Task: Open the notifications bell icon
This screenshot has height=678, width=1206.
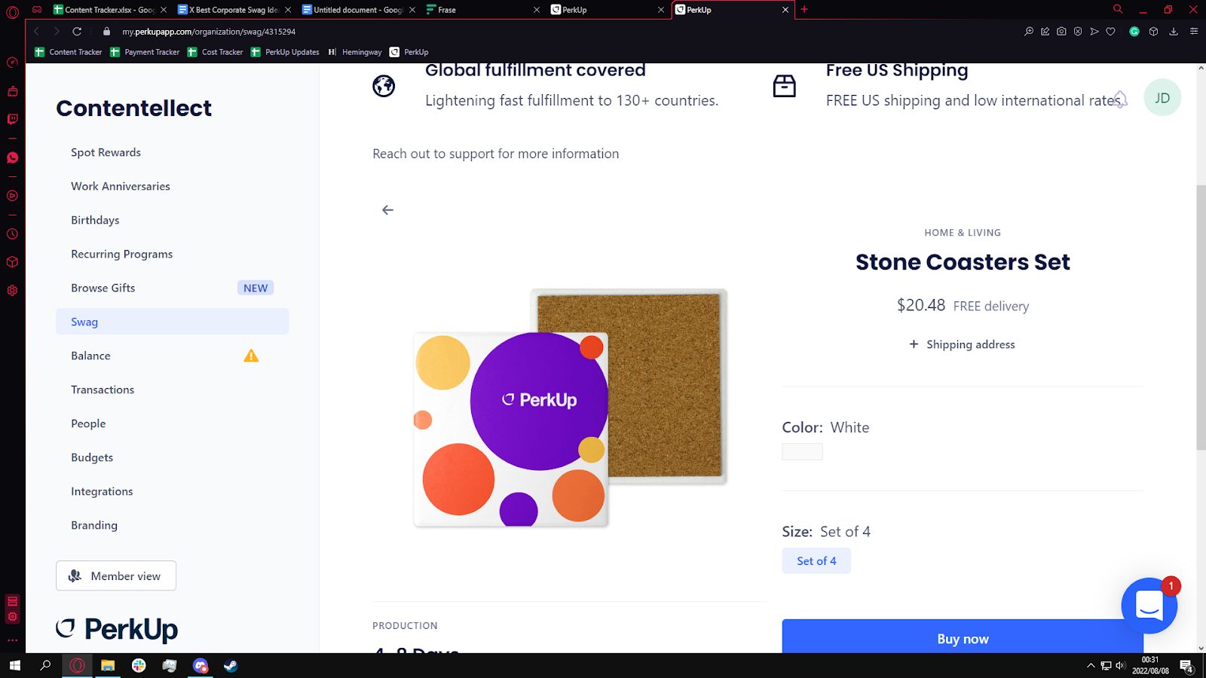Action: 1120,99
